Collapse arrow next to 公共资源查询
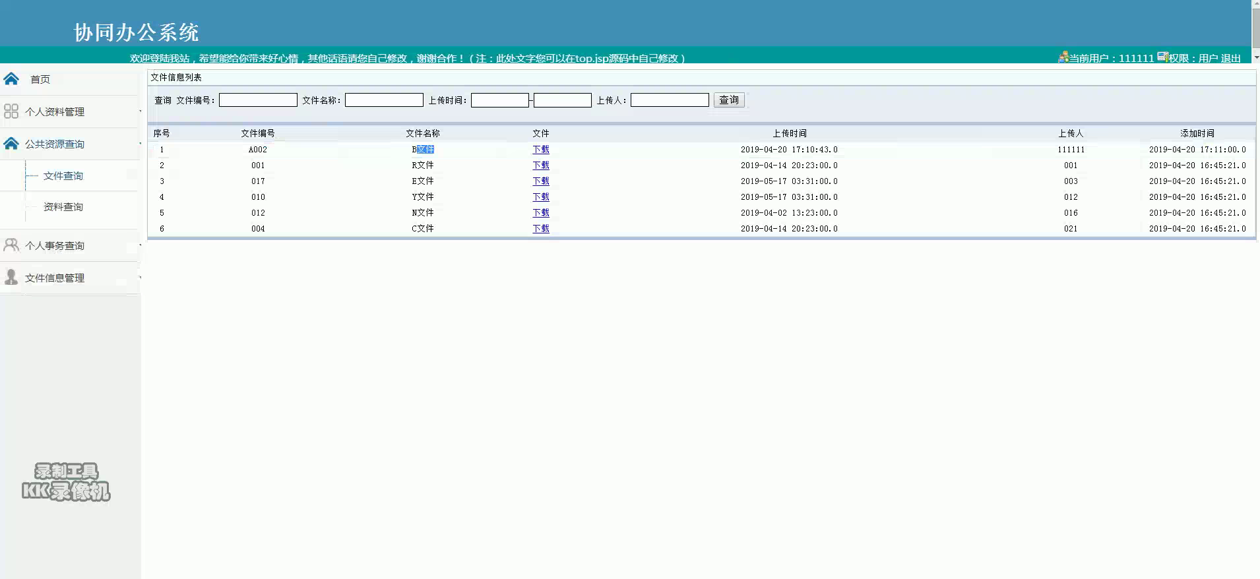The width and height of the screenshot is (1260, 579). coord(140,143)
